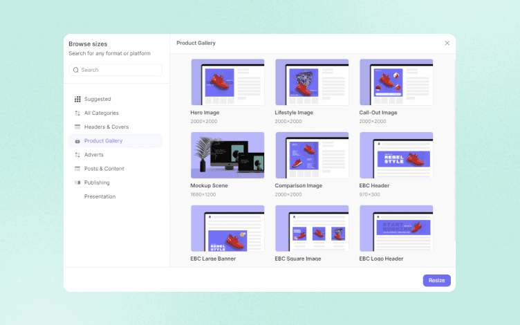Choose the Mockup Scene thumbnail
Viewport: 520px width, 325px height.
(228, 155)
